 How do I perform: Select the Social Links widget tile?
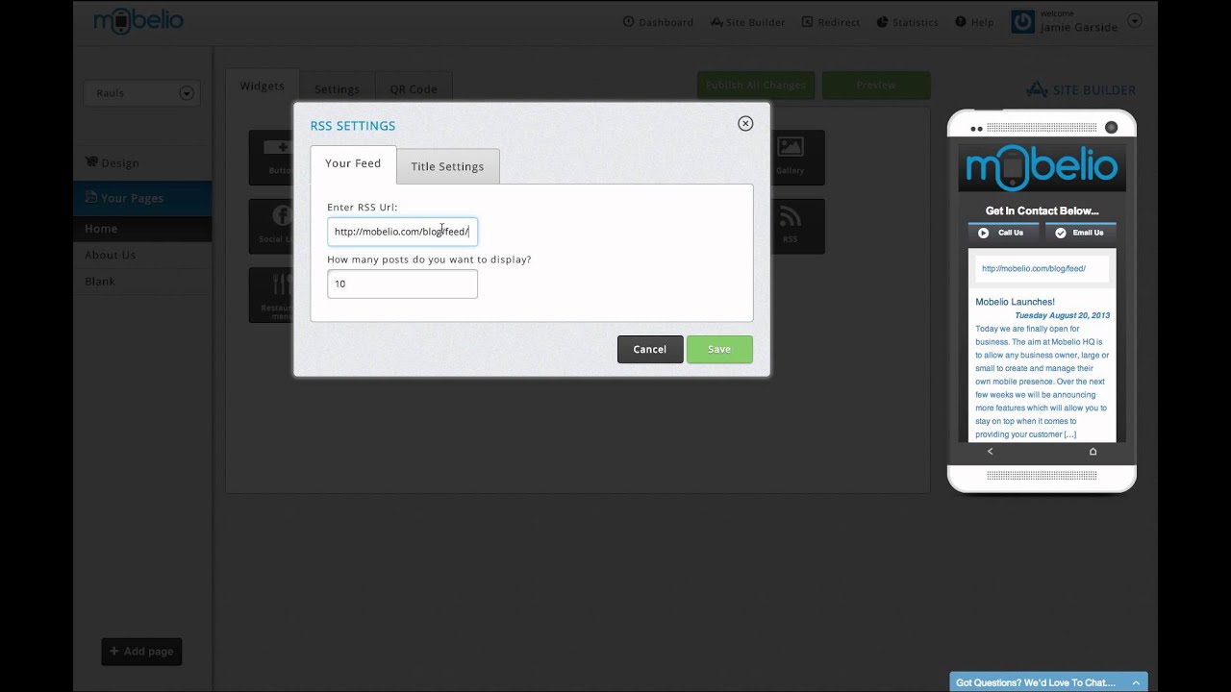coord(273,226)
